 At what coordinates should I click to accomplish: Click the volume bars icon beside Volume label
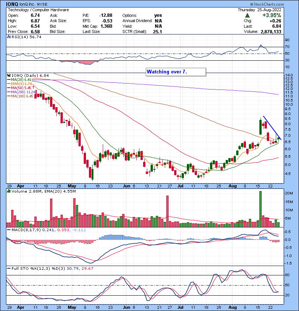(x=9, y=191)
